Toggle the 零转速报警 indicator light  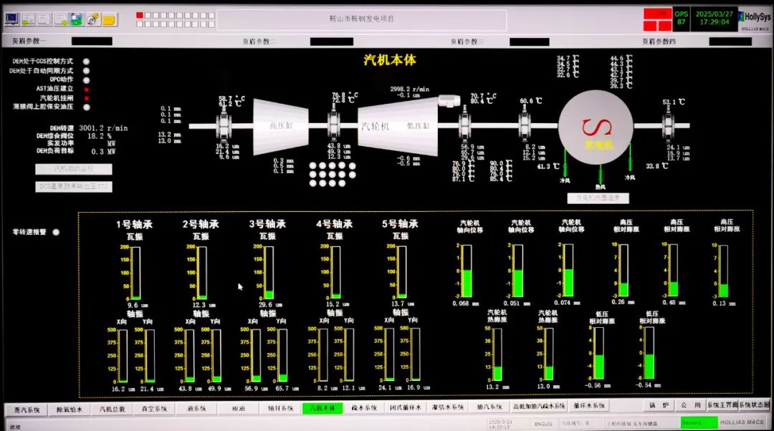pos(56,232)
